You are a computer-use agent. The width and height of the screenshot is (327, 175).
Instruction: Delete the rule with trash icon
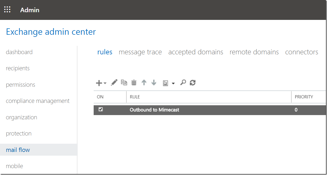click(134, 83)
